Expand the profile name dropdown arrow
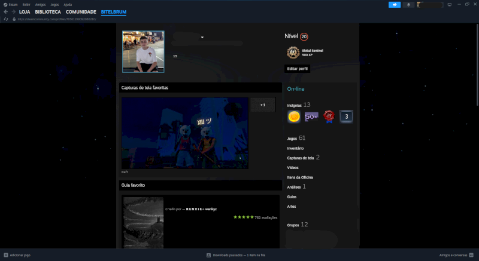Viewport: 479px width, 261px height. tap(202, 38)
